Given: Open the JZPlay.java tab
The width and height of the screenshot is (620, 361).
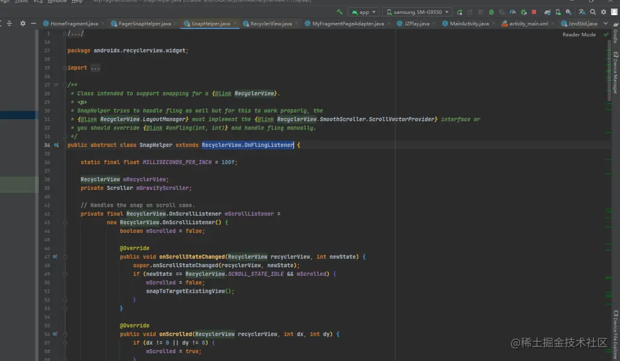Looking at the screenshot, I should pyautogui.click(x=417, y=24).
